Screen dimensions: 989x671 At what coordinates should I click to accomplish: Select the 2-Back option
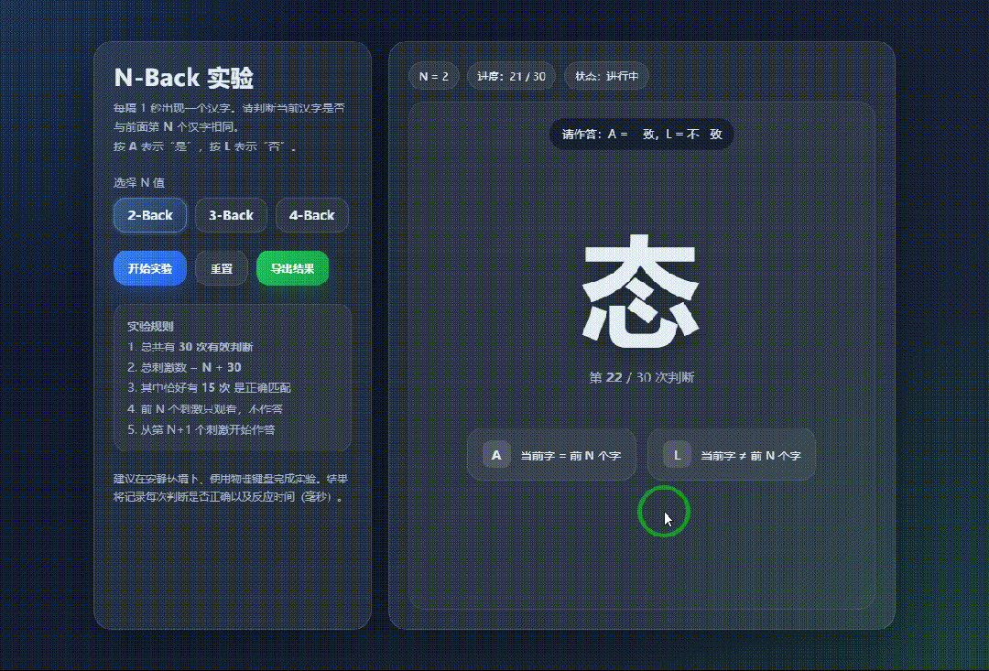click(x=150, y=215)
